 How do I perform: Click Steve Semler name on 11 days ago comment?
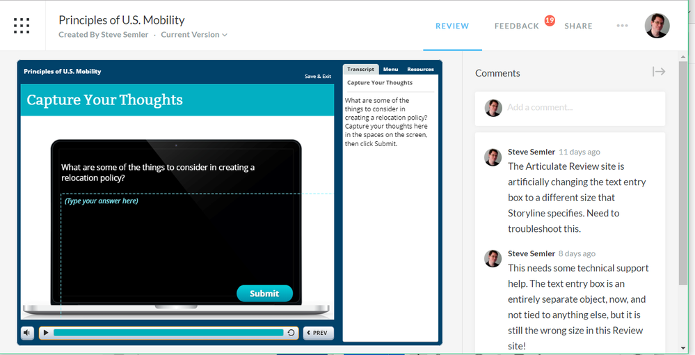(x=532, y=152)
